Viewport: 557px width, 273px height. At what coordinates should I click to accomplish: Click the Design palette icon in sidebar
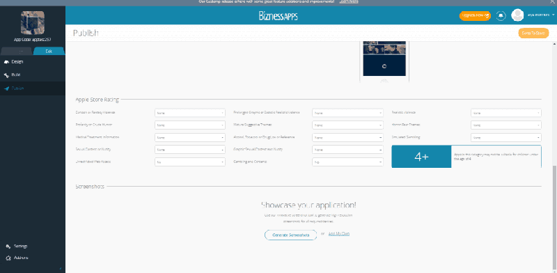[x=6, y=62]
